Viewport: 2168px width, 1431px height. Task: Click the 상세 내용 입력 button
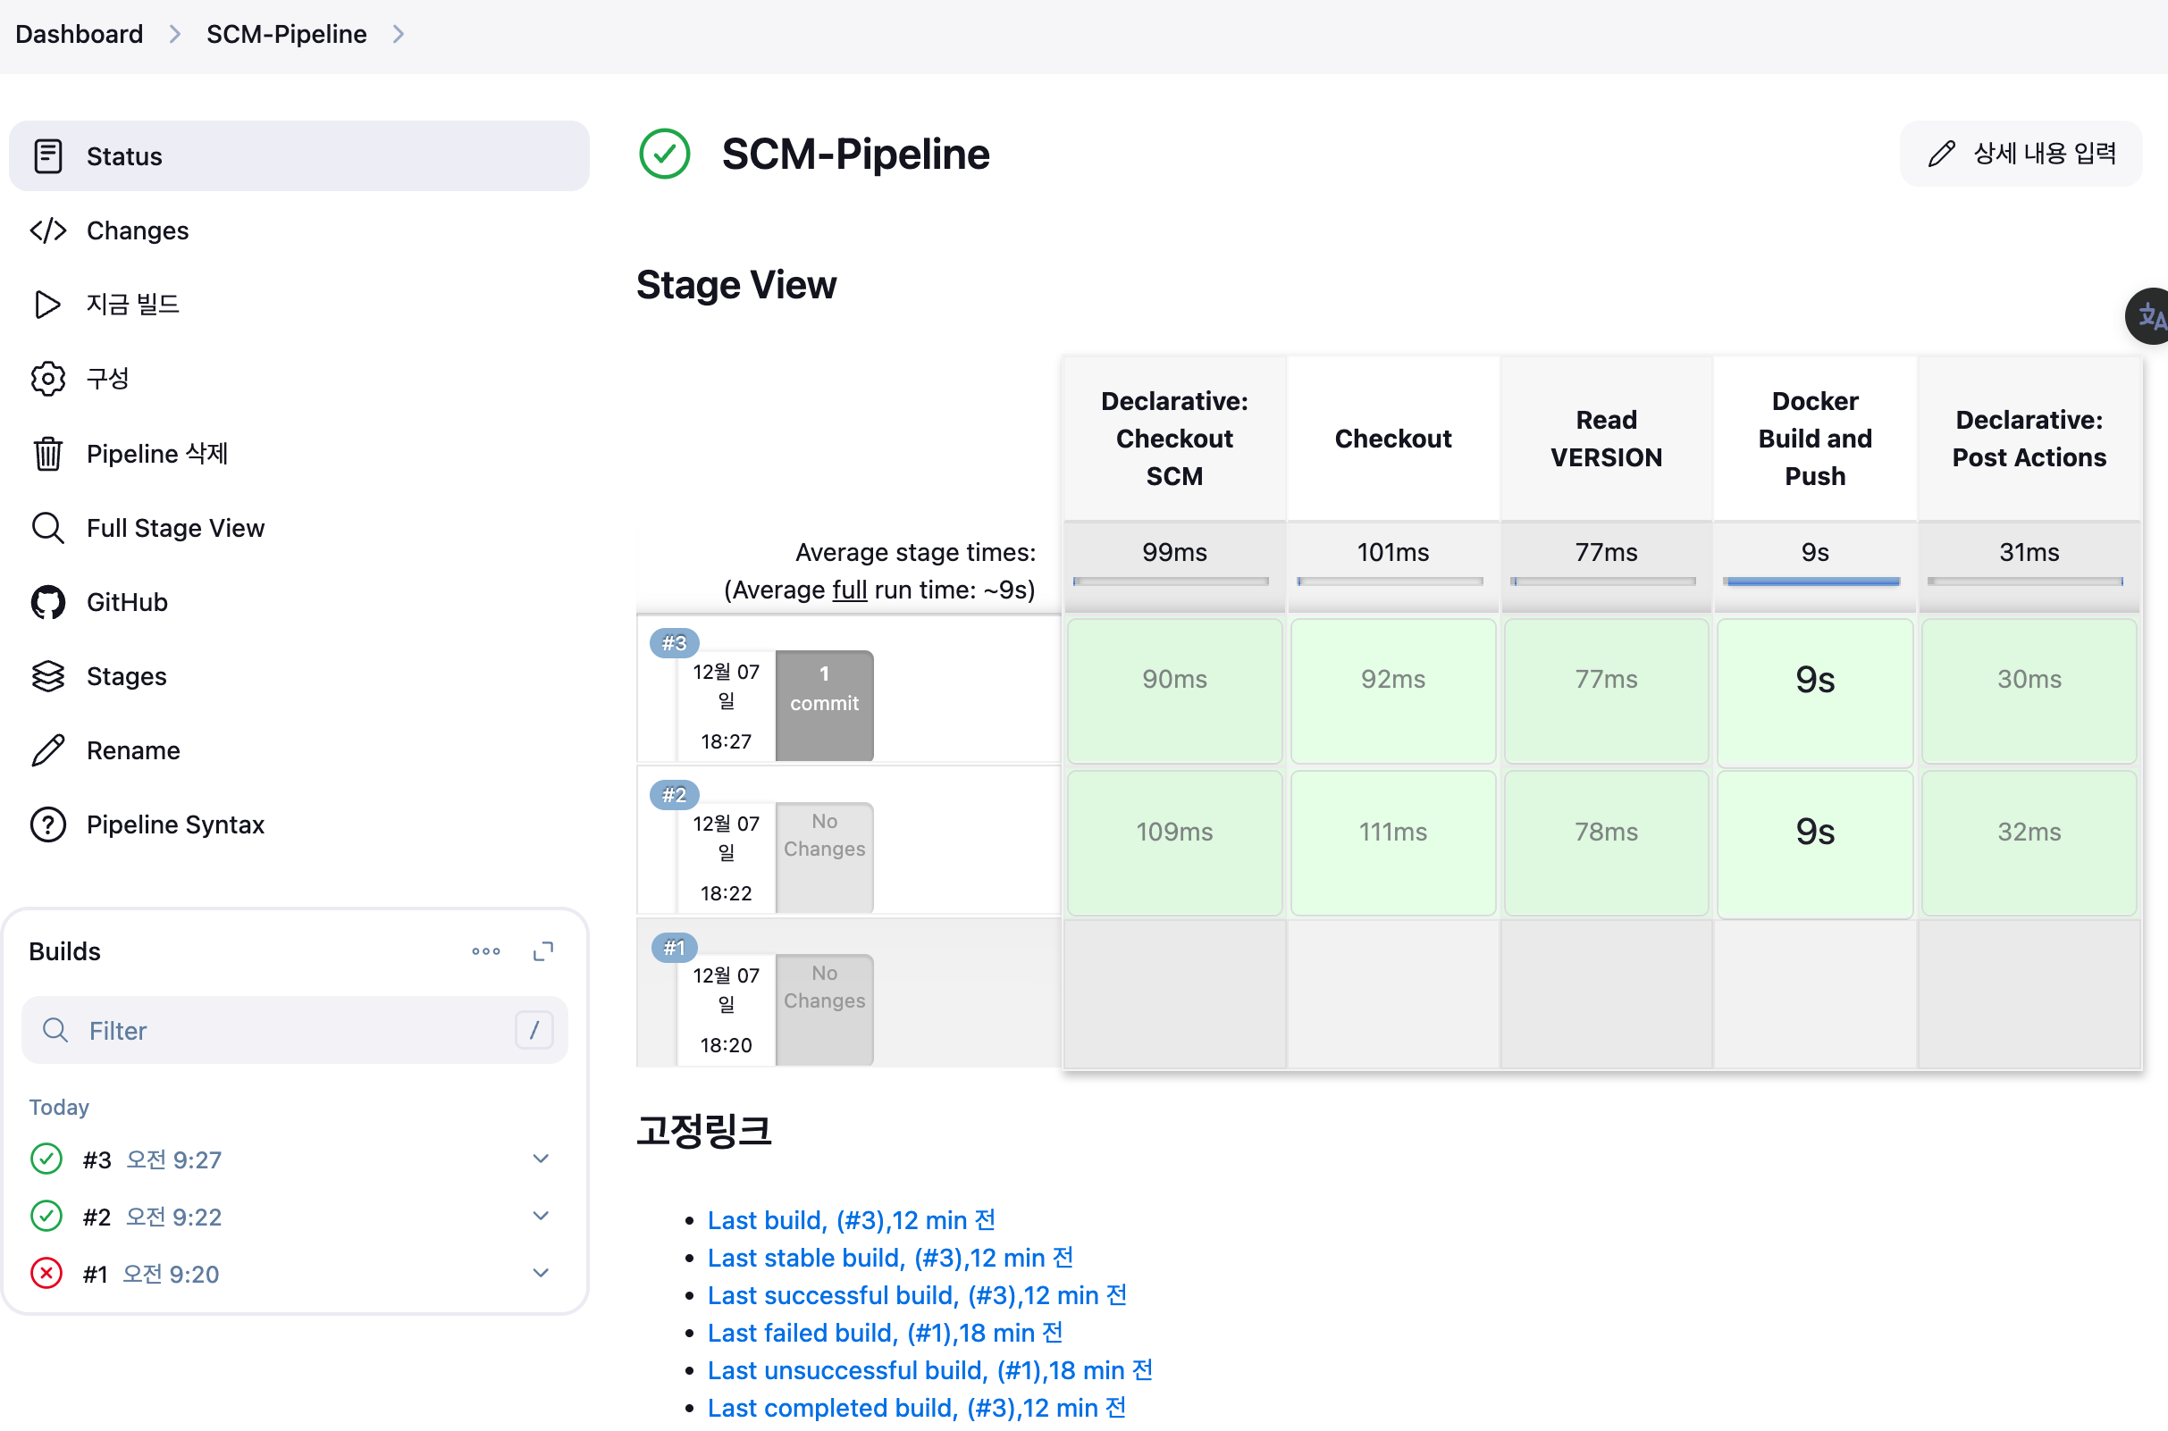[2021, 154]
